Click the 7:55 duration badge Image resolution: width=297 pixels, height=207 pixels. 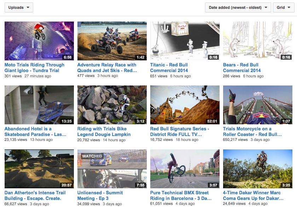click(140, 185)
